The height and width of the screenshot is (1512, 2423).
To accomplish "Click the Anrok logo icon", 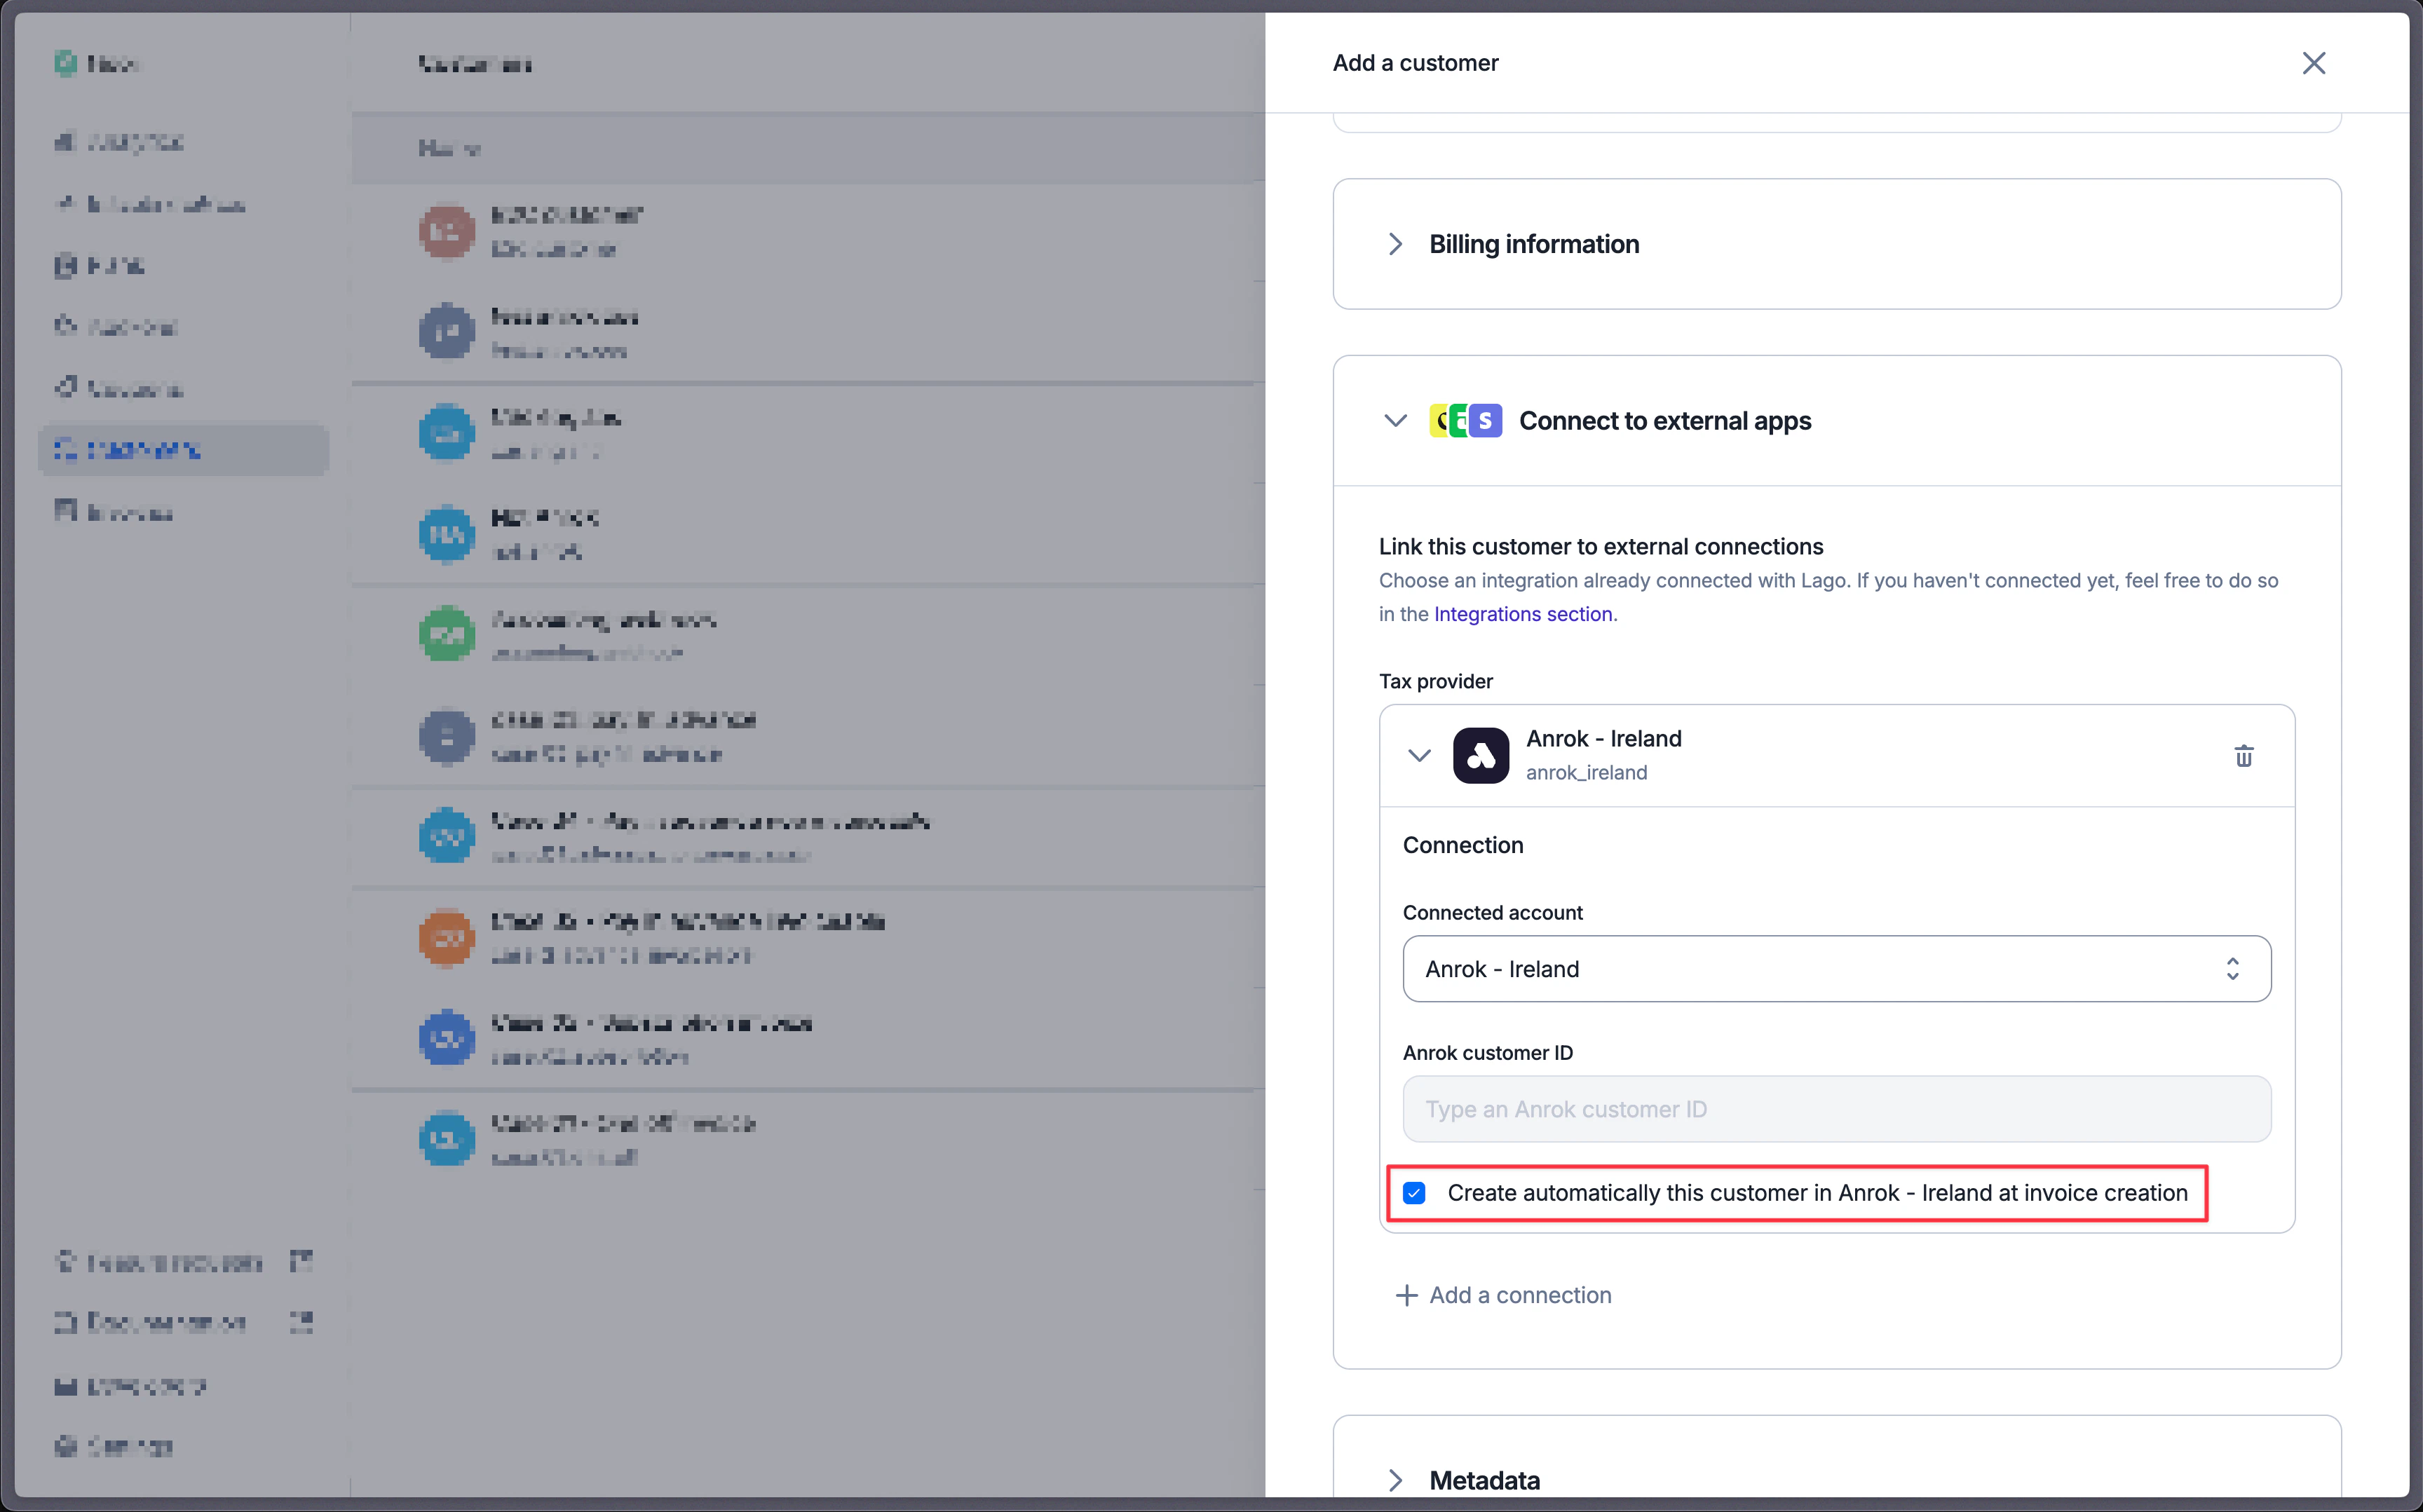I will tap(1480, 755).
